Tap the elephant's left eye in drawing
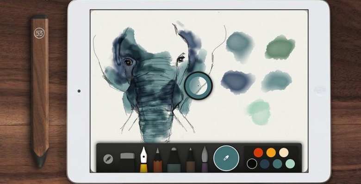361x184 pixels. [128, 62]
